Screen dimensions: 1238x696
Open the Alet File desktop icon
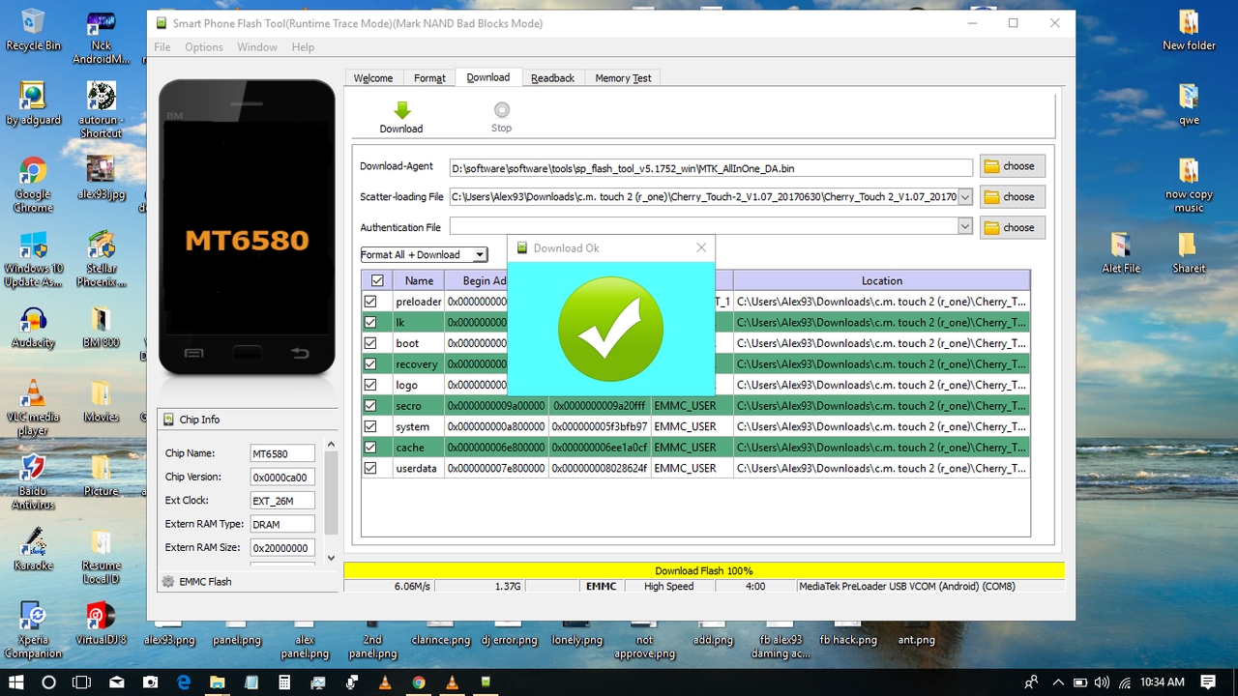pos(1121,252)
